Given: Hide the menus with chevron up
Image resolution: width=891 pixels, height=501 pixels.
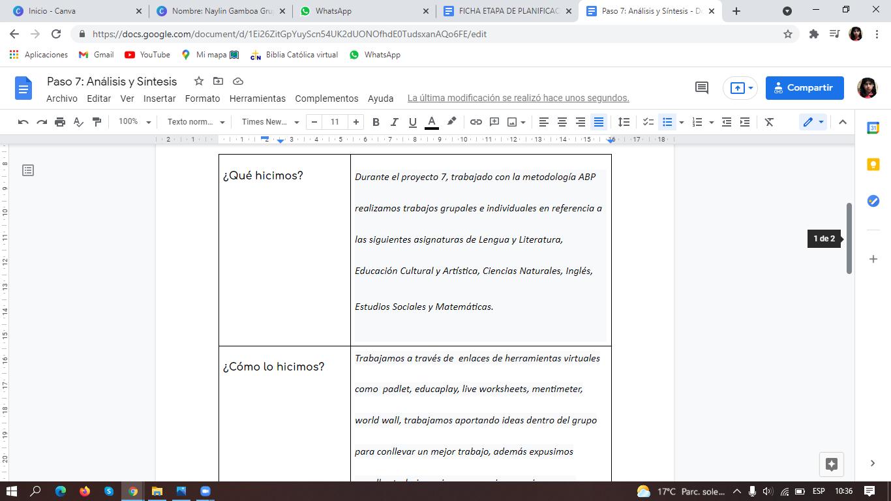Looking at the screenshot, I should (843, 122).
